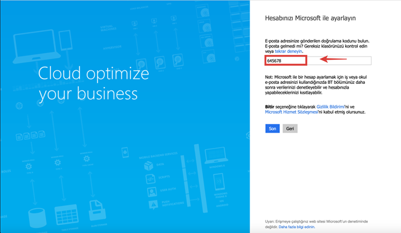
Task: Follow the 'Daha fazla bilgi edinin' link
Action: (x=296, y=227)
